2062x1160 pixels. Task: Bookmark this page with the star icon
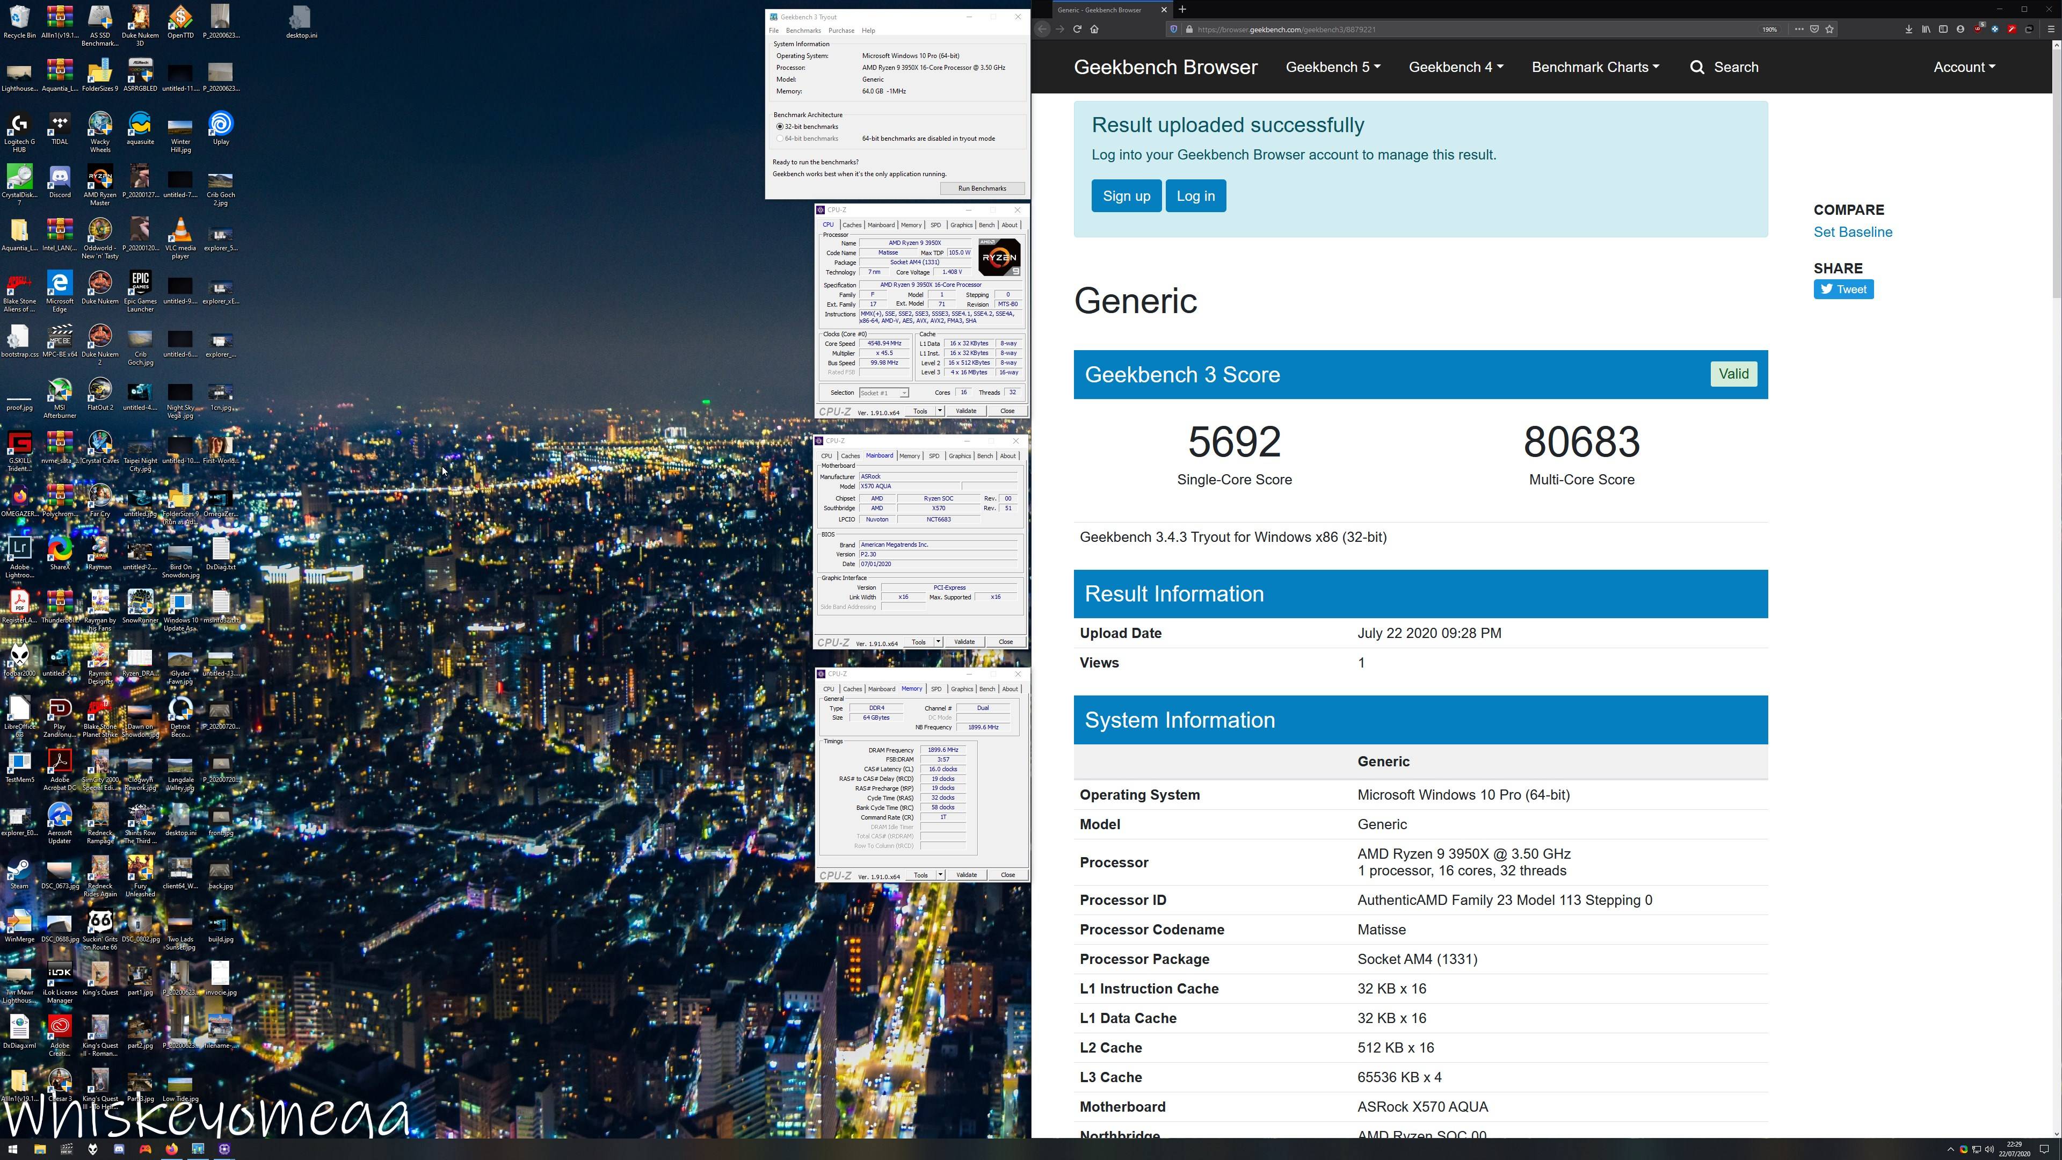(x=1829, y=29)
